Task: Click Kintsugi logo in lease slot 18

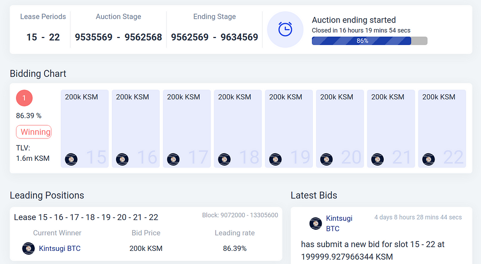Action: [x=225, y=159]
